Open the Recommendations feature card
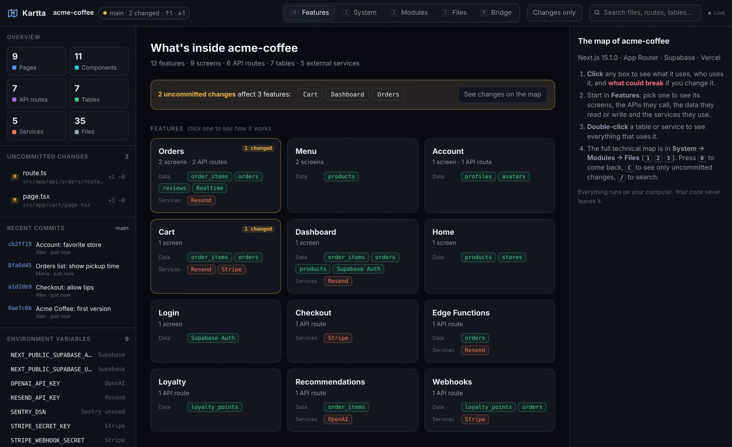Viewport: 732px width, 447px height. pyautogui.click(x=353, y=400)
